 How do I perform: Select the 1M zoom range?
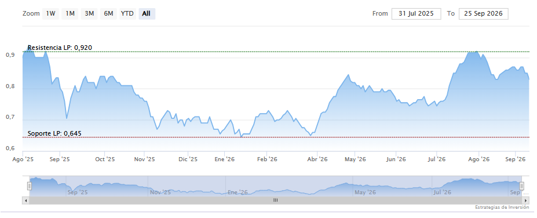(70, 14)
